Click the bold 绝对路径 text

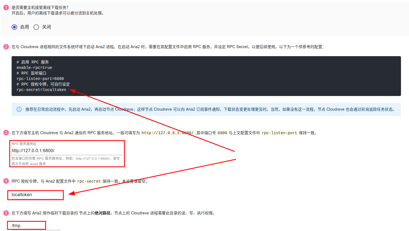coord(102,213)
